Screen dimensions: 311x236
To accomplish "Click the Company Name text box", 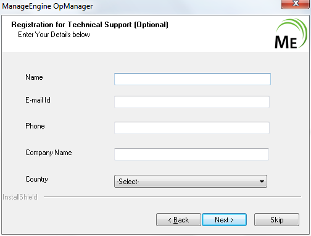I will (191, 154).
